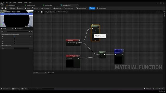Close the Stats panel tab

pyautogui.click(x=45, y=73)
